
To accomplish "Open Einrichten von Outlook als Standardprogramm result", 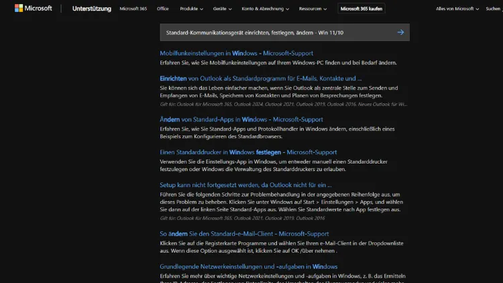I will tap(260, 78).
